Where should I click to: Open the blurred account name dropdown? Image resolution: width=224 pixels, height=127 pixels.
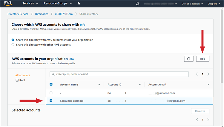(x=160, y=4)
